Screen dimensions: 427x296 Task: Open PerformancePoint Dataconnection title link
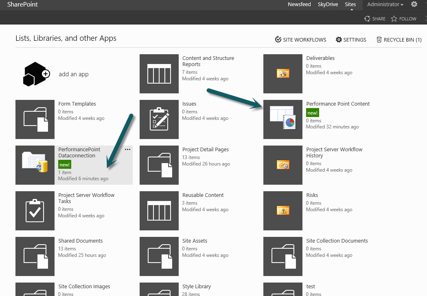[79, 152]
